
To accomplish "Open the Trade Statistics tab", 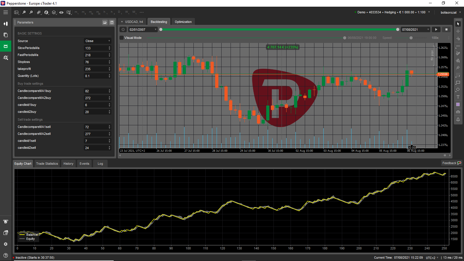I will click(47, 164).
